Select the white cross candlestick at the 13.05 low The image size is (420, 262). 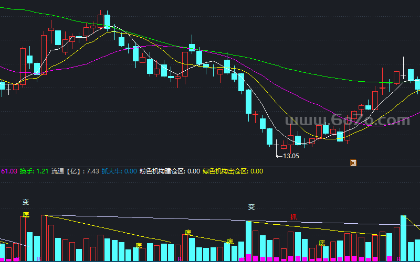pos(277,144)
